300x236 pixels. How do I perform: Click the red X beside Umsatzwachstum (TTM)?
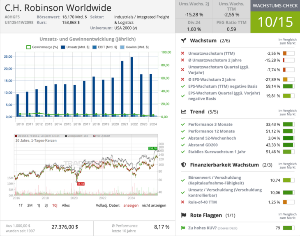point(182,54)
